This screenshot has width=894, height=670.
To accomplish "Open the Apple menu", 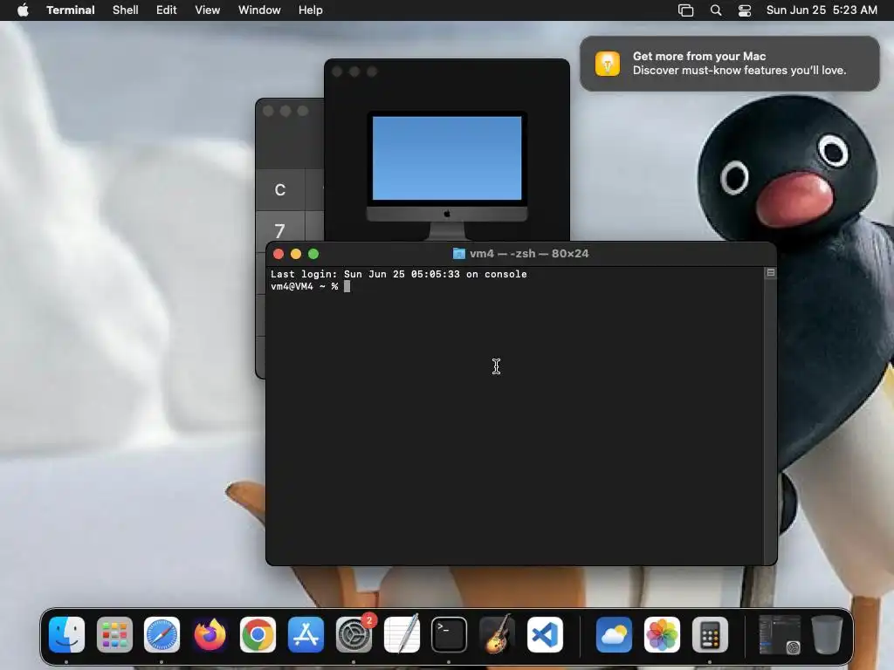I will point(23,10).
